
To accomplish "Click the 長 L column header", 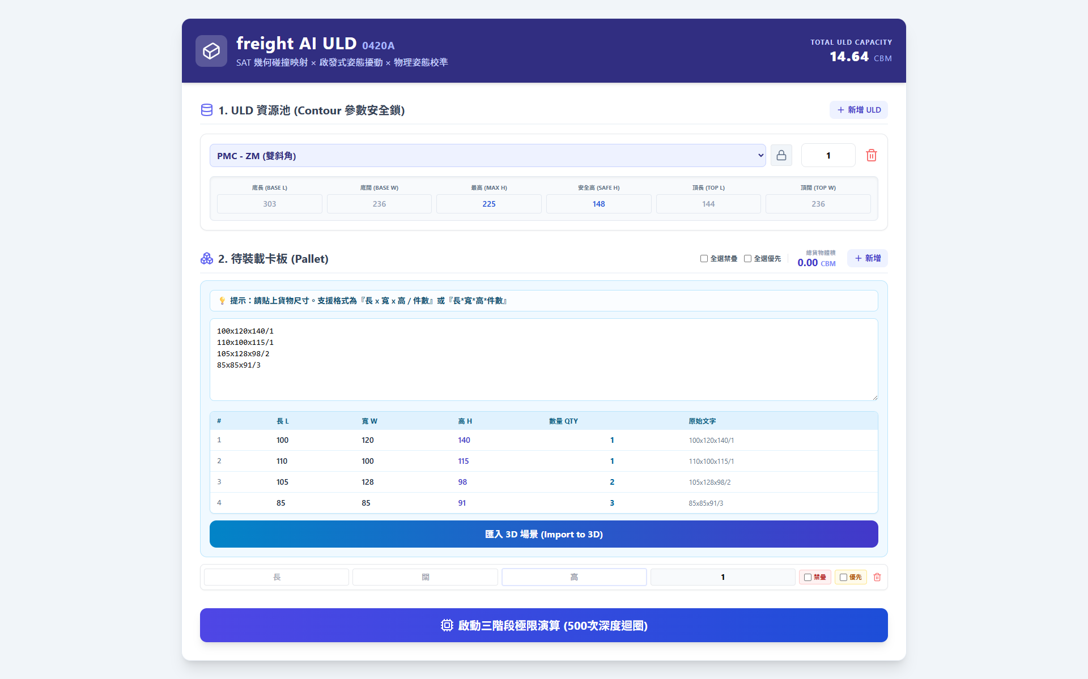I will [x=282, y=421].
